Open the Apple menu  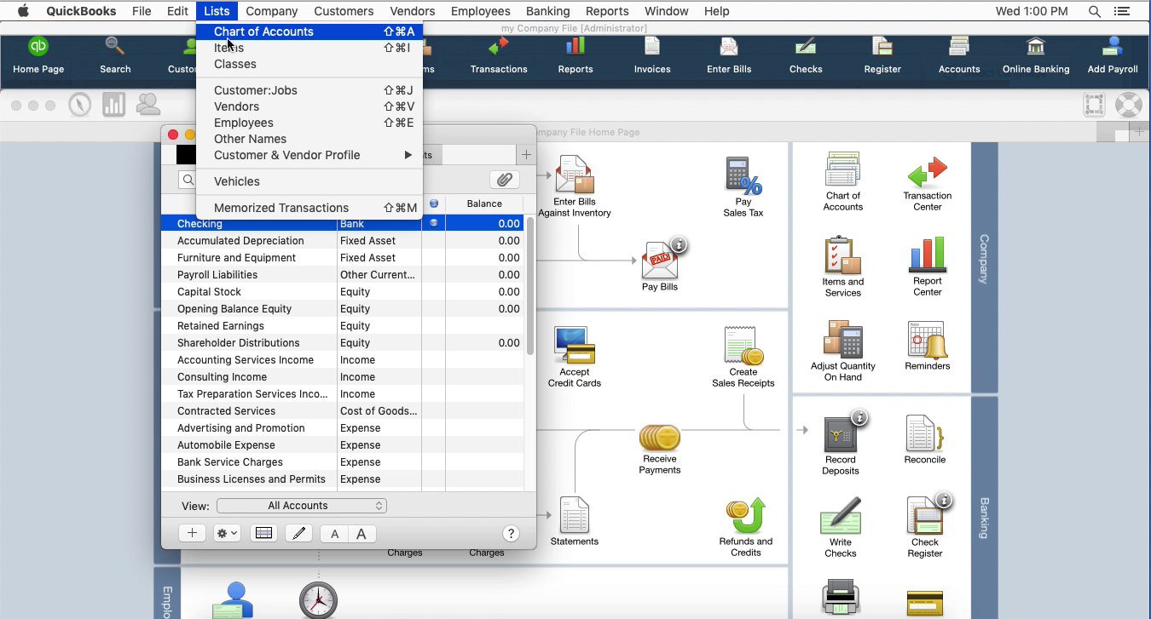(23, 11)
